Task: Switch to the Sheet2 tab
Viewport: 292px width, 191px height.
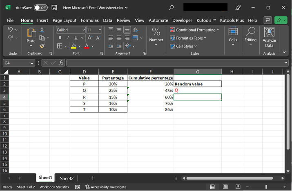Action: point(67,178)
